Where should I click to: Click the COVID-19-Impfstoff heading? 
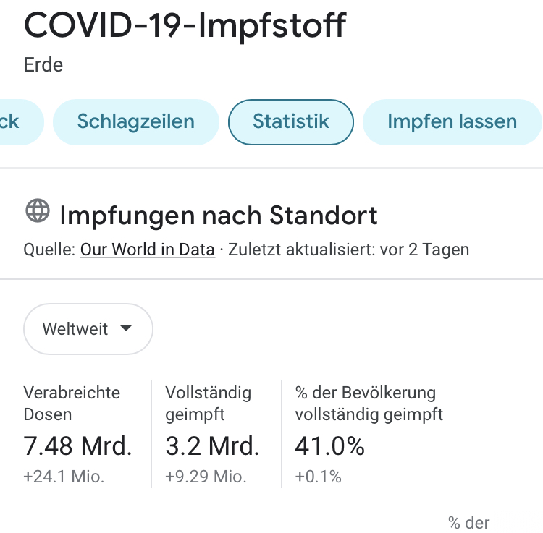point(185,25)
